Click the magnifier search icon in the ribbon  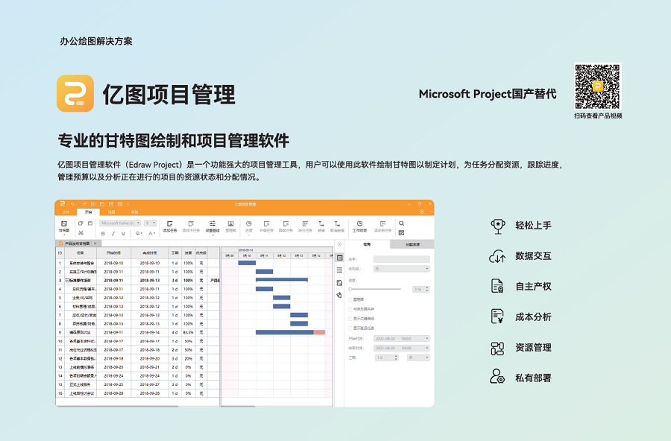click(x=401, y=223)
